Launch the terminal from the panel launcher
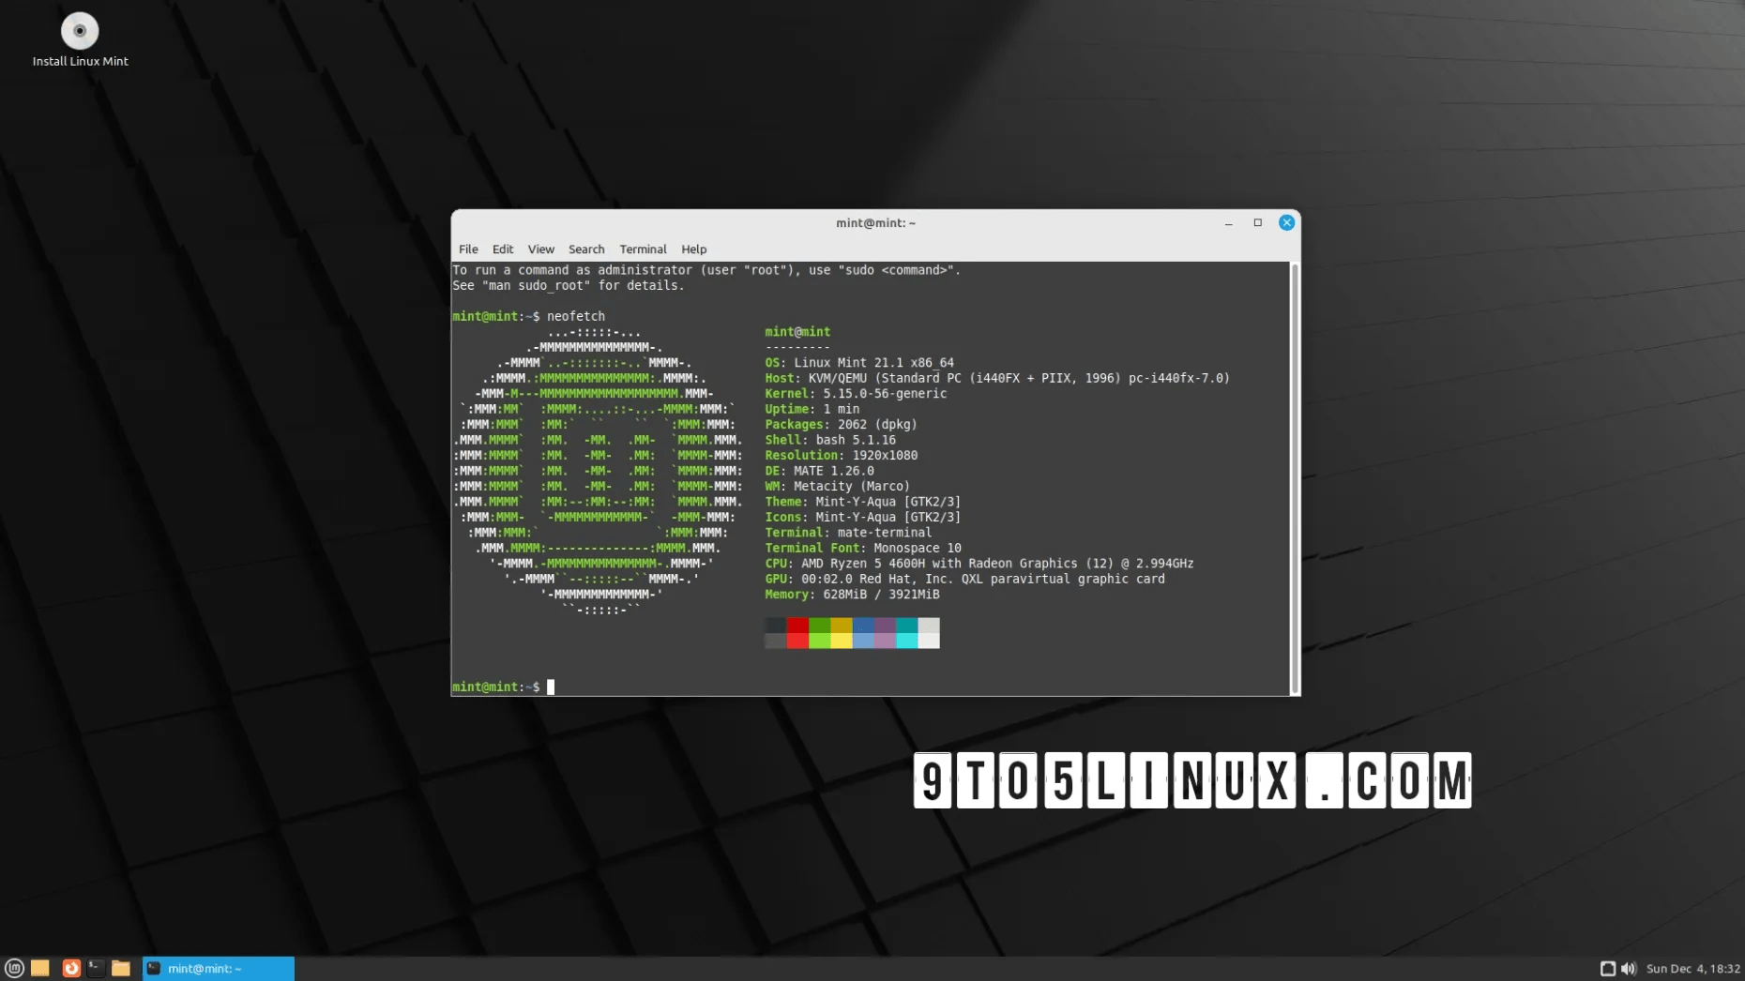Screen dimensions: 1745x981 pos(96,968)
